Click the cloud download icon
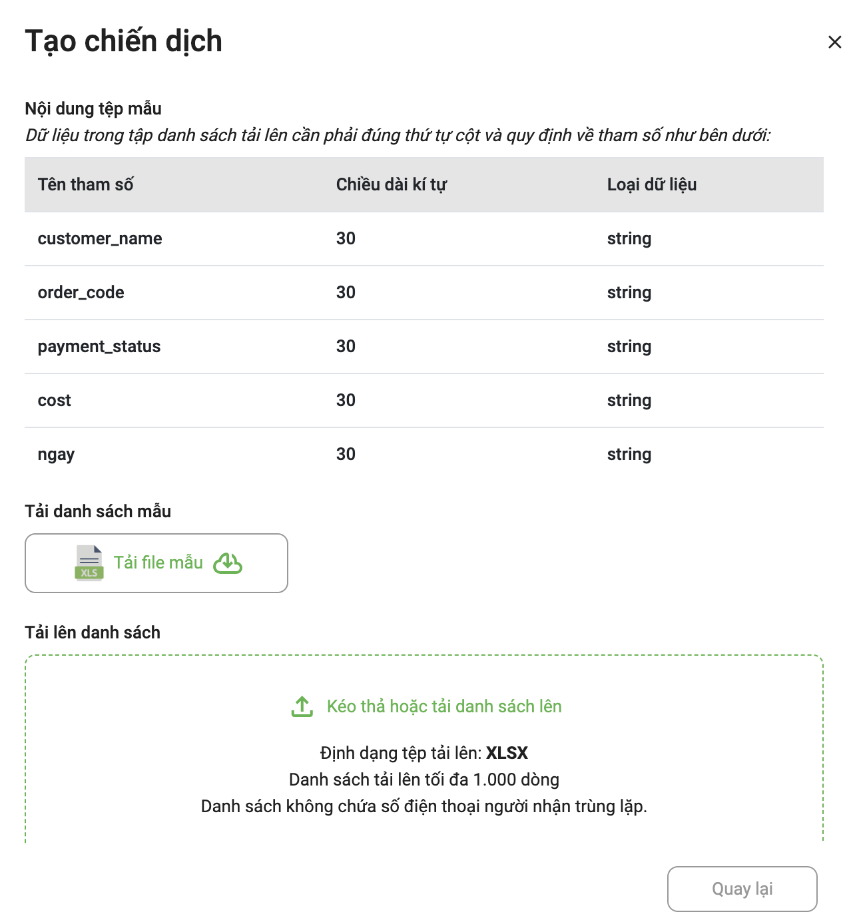The width and height of the screenshot is (855, 924). [228, 563]
